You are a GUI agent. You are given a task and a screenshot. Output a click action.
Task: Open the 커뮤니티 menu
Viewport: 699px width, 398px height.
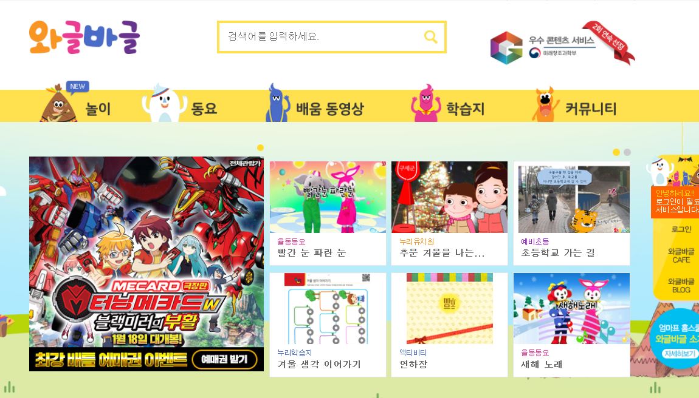(591, 108)
